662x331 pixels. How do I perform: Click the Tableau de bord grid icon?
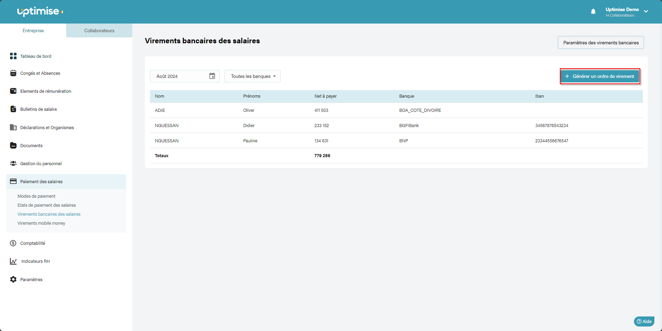coord(13,56)
